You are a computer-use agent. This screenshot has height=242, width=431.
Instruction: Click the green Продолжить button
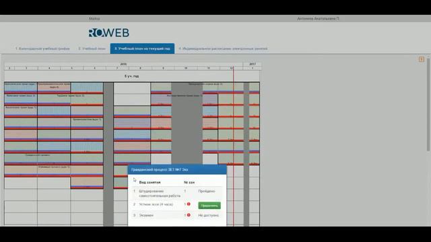pos(209,206)
